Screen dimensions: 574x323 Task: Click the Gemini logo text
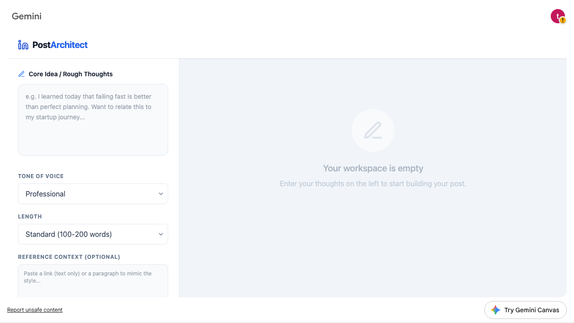click(26, 16)
